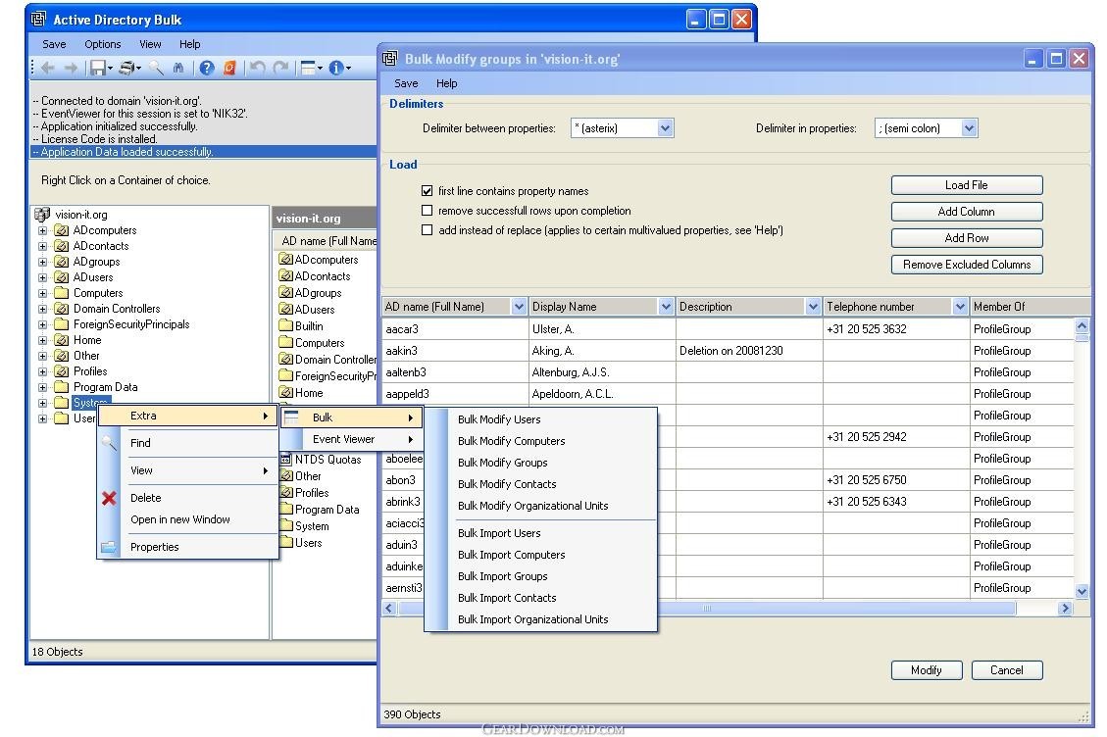This screenshot has height=737, width=1107.
Task: Select Bulk Import Users menu entry
Action: 541,534
